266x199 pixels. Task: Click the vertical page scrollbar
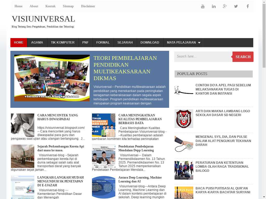click(264, 104)
